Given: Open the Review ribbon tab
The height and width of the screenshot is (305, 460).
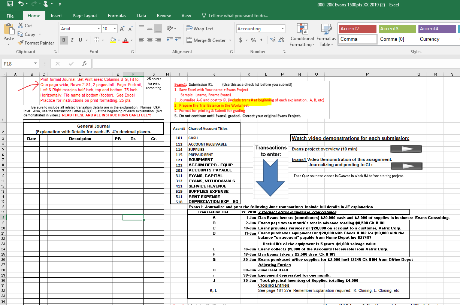Looking at the screenshot, I should coord(164,16).
